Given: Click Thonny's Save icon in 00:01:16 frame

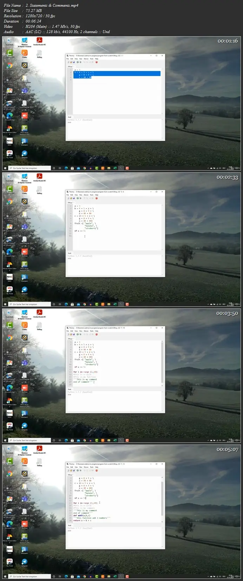Looking at the screenshot, I should click(74, 62).
